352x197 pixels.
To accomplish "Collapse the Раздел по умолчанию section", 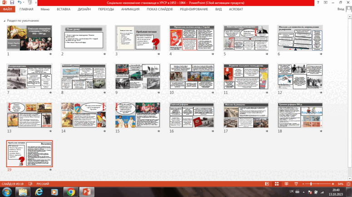I will pos(4,21).
